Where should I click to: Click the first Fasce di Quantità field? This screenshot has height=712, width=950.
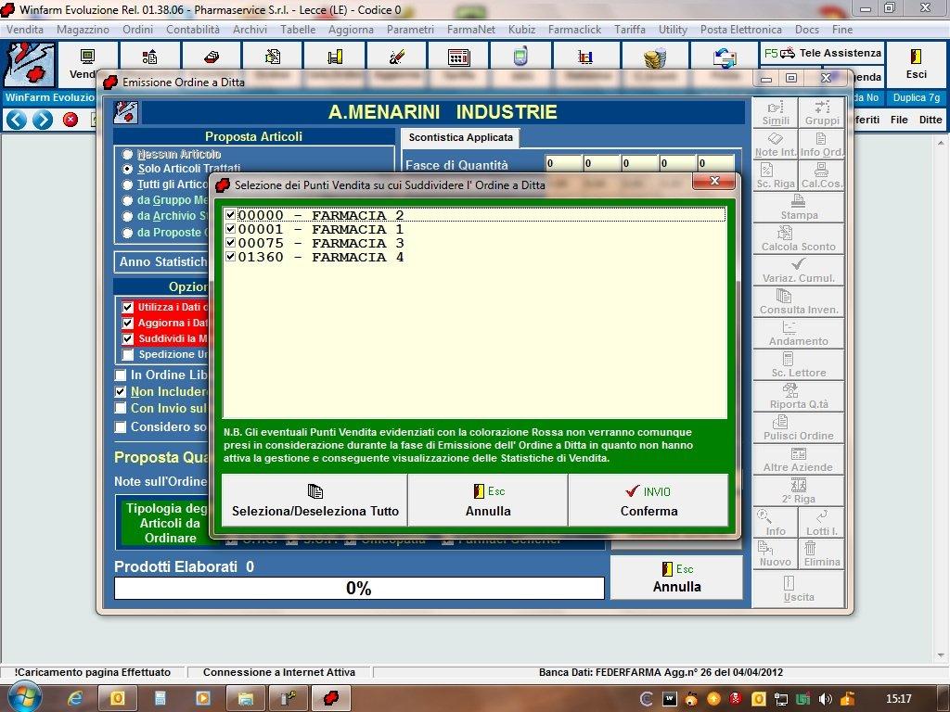[562, 164]
